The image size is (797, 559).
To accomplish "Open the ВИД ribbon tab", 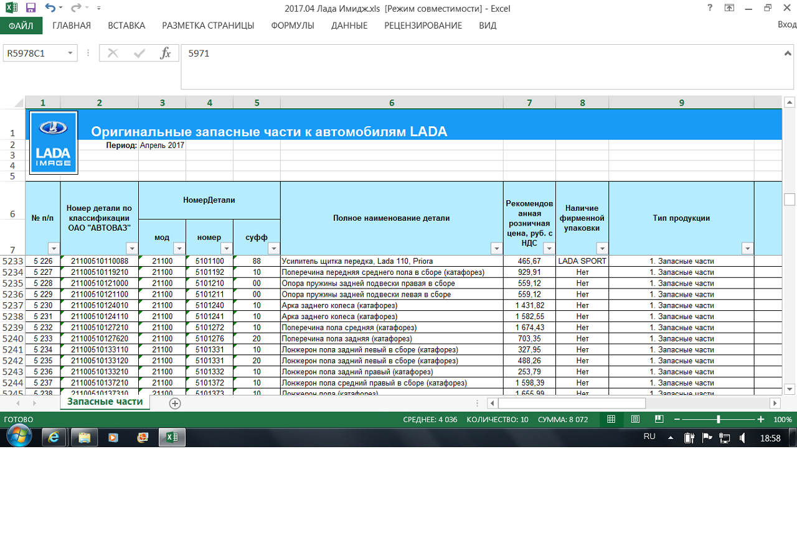I will (488, 25).
